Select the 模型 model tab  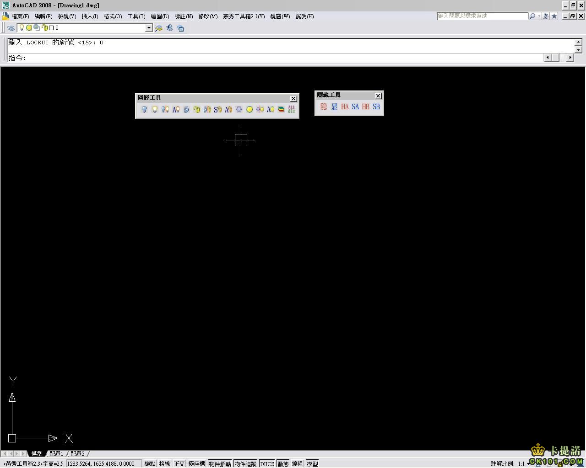pyautogui.click(x=37, y=454)
